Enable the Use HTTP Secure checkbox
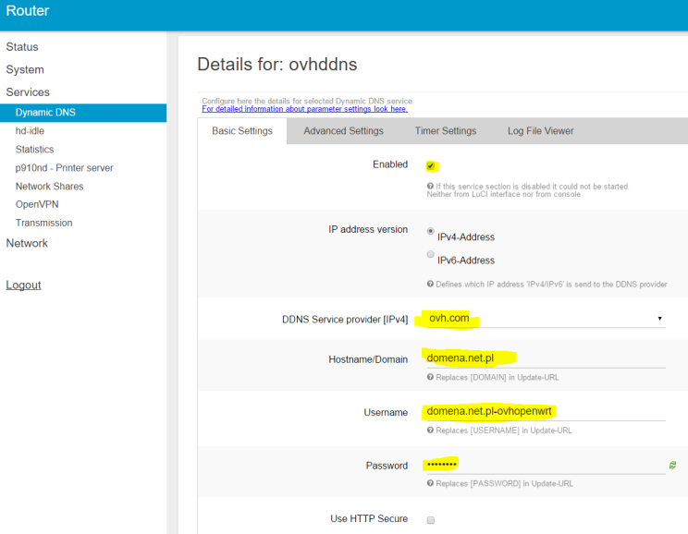This screenshot has height=534, width=688. (431, 520)
